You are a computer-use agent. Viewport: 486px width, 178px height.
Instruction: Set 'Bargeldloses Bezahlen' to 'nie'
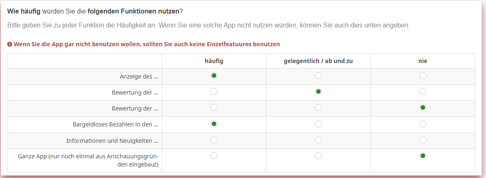423,124
